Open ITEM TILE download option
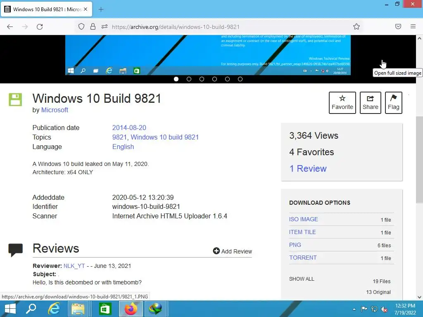 tap(302, 232)
